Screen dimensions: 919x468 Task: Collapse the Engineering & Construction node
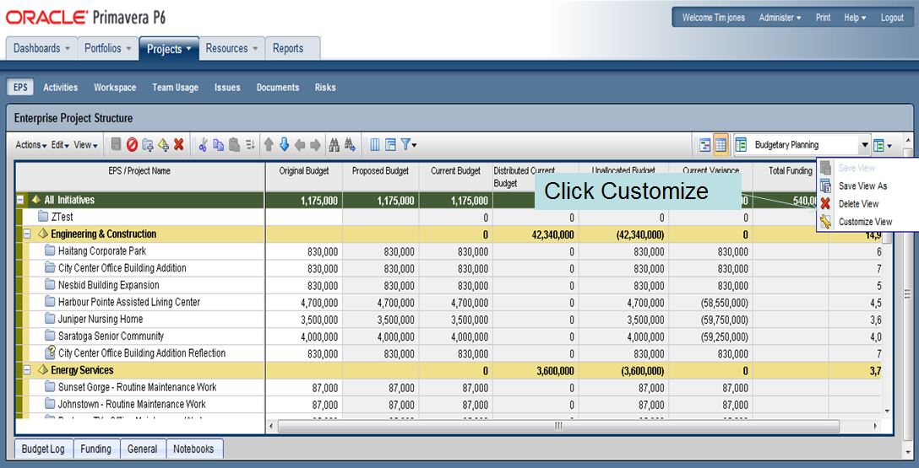click(27, 234)
